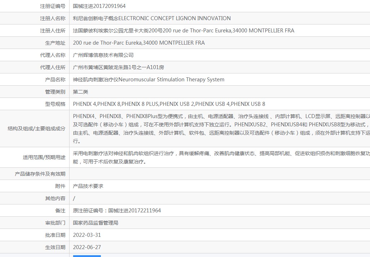Open the 产品技术要求 attachment text
Image resolution: width=370 pixels, height=257 pixels.
tap(88, 186)
